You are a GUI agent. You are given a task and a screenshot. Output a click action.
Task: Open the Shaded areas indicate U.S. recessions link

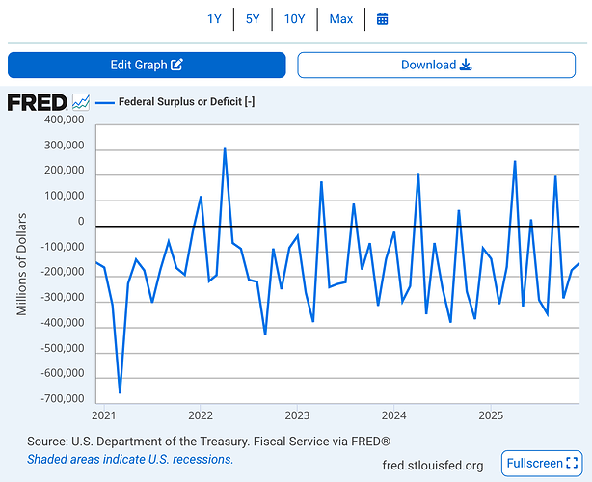click(130, 459)
